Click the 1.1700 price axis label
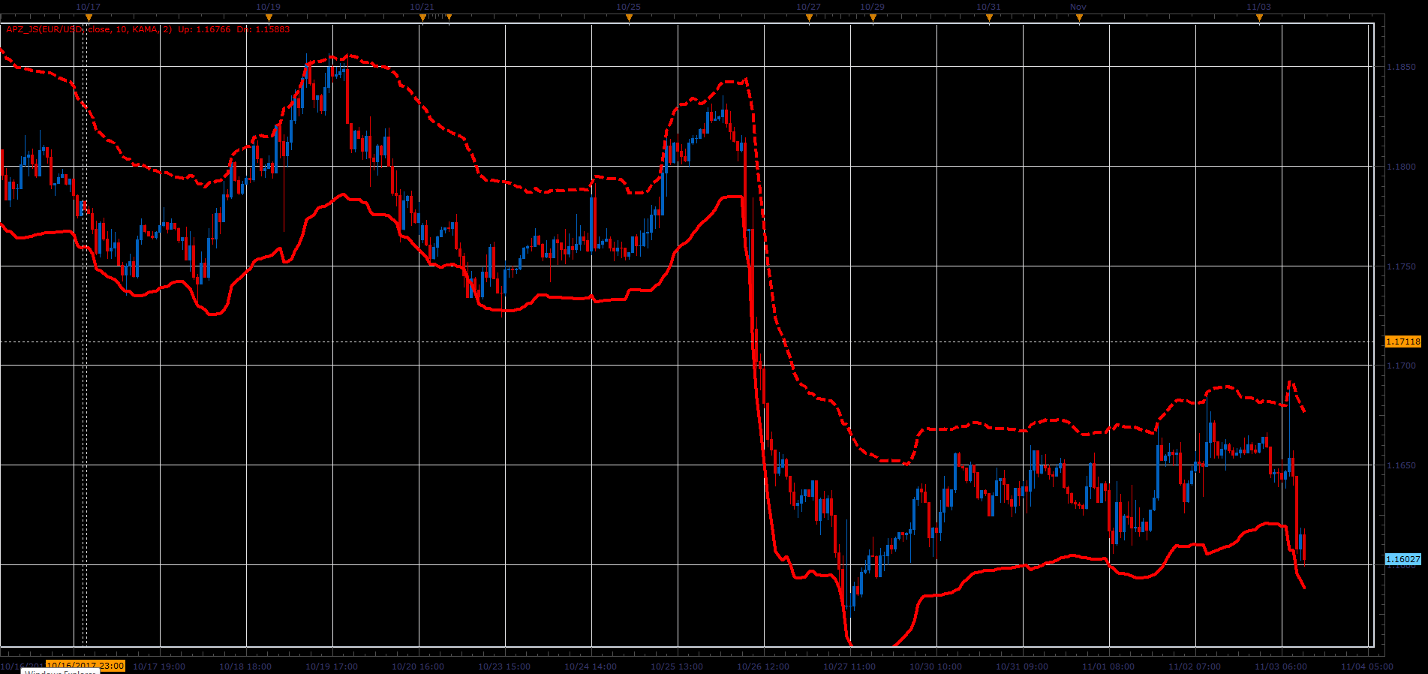This screenshot has height=674, width=1428. pyautogui.click(x=1401, y=366)
